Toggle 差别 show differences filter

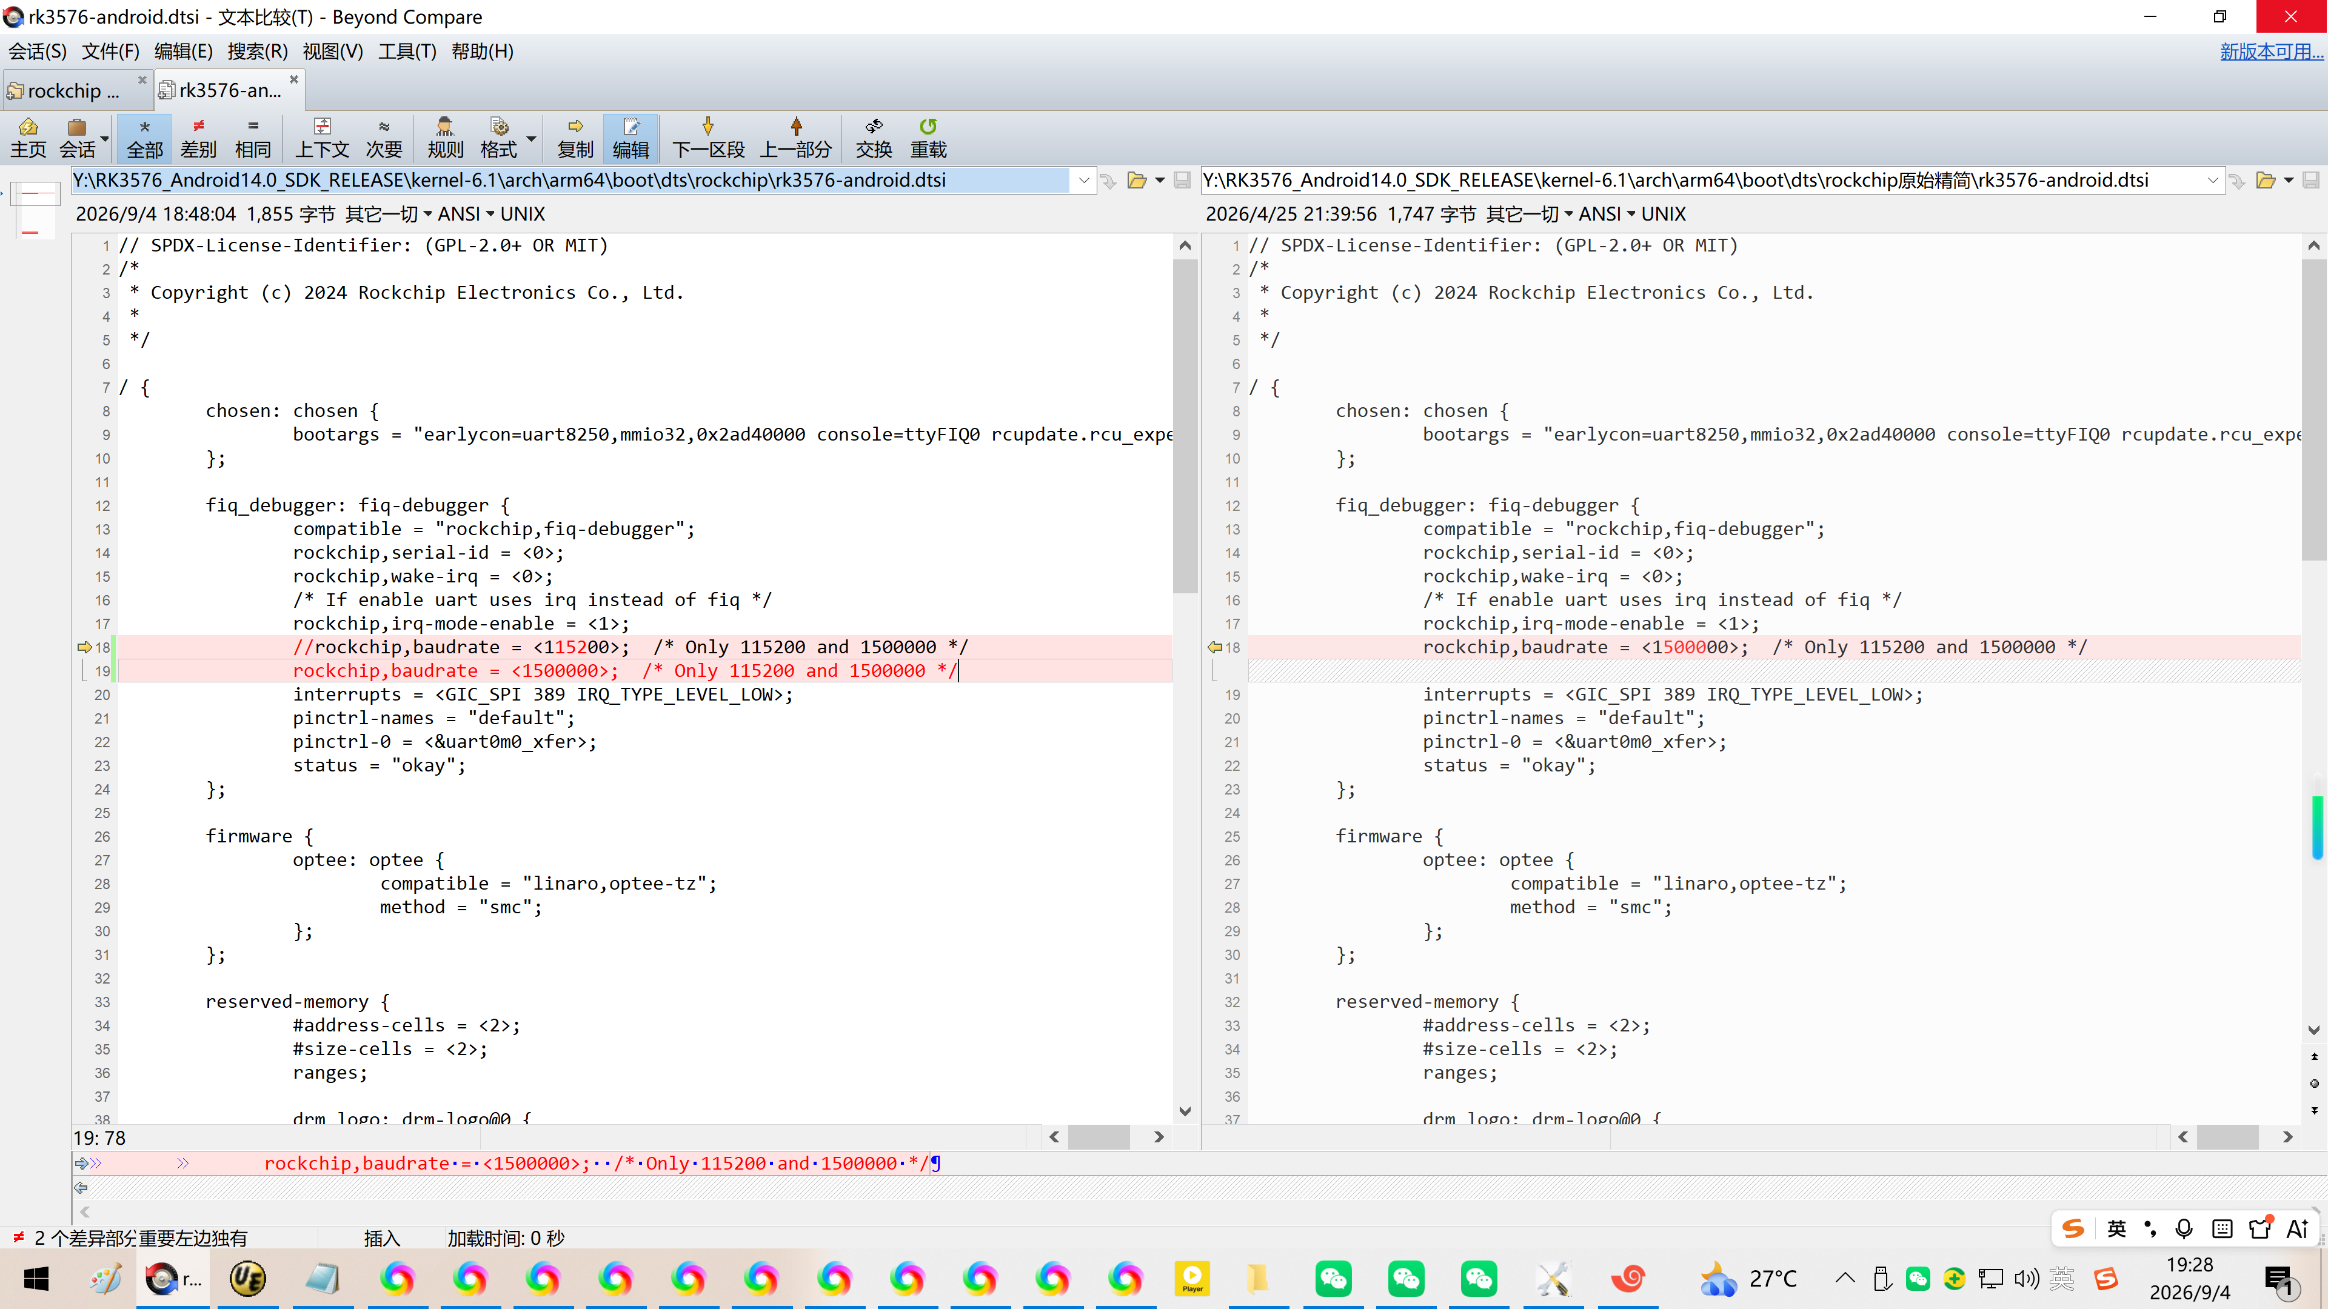198,138
